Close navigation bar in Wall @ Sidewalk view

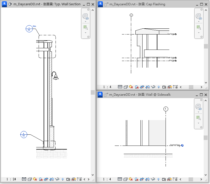(201, 100)
